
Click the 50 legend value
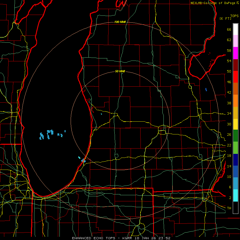229,71
